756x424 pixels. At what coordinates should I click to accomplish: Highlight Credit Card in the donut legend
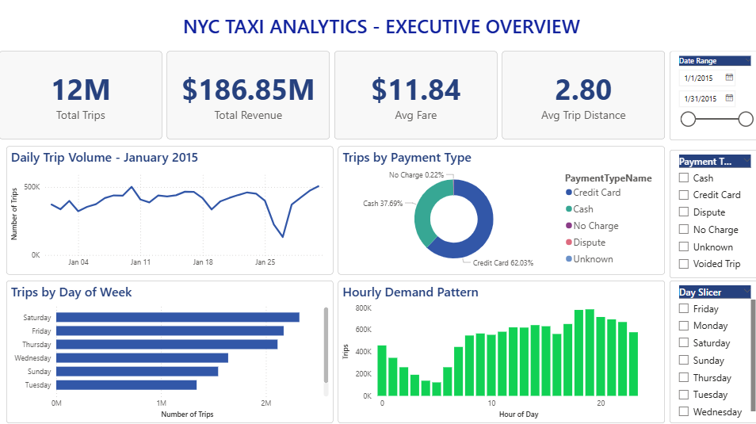click(593, 193)
